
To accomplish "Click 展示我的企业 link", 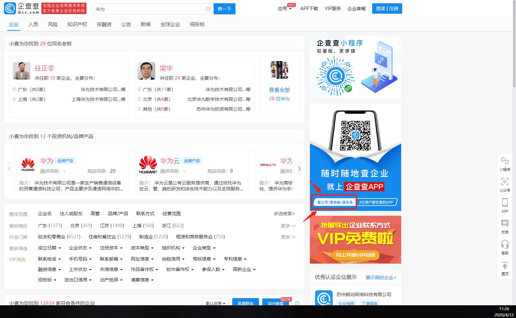I will point(381,278).
